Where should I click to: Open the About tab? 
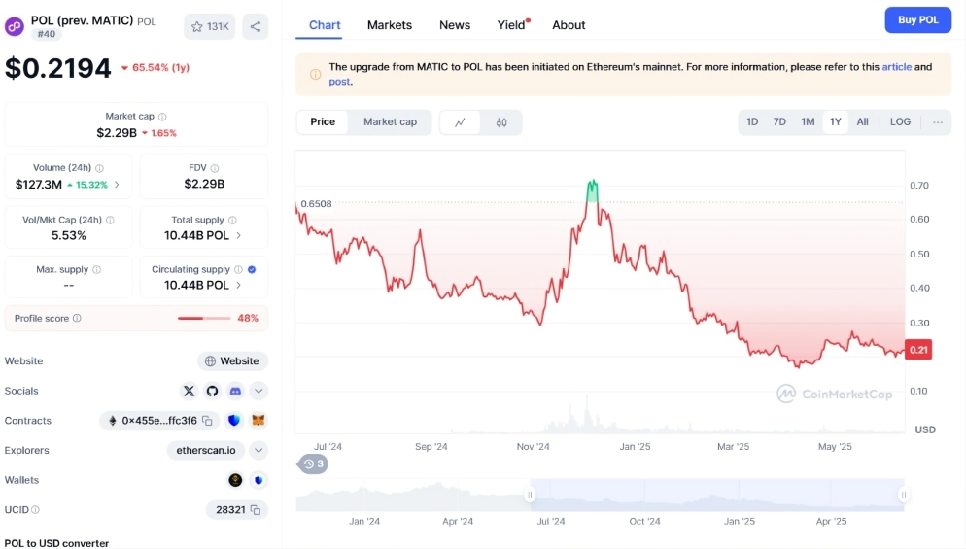coord(569,25)
